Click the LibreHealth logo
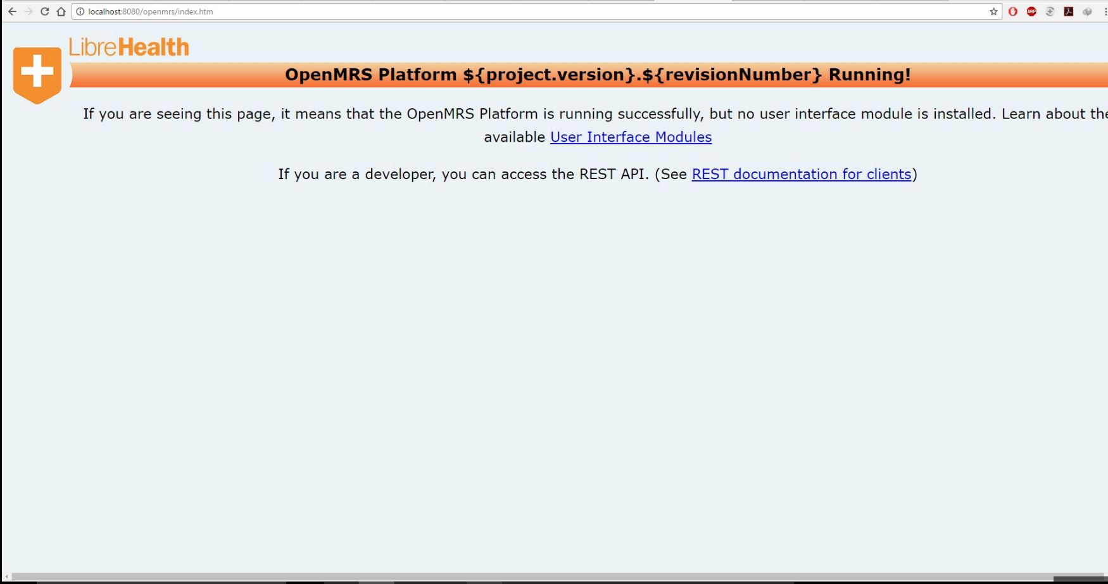Image resolution: width=1108 pixels, height=584 pixels. (101, 70)
